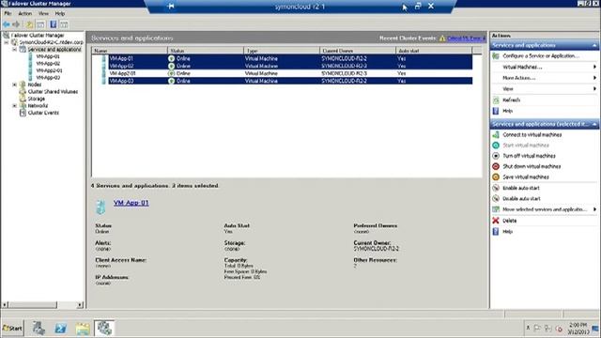This screenshot has height=338, width=601.
Task: Open the VM-App-01 hyperlink in details pane
Action: pos(131,203)
